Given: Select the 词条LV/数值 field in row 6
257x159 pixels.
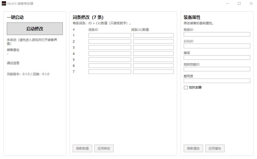Looking at the screenshot, I should (153, 66).
